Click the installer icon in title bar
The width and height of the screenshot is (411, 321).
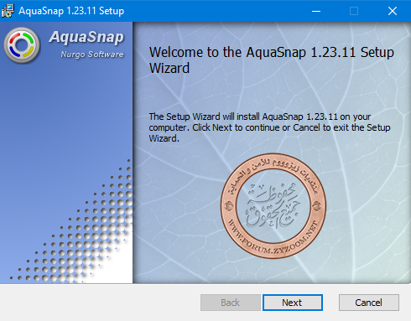coord(8,11)
